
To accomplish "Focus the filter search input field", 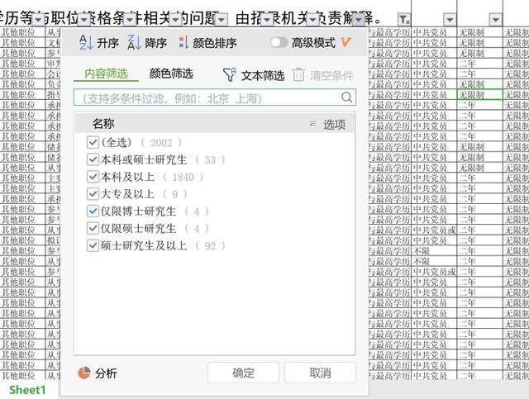I will 215,97.
